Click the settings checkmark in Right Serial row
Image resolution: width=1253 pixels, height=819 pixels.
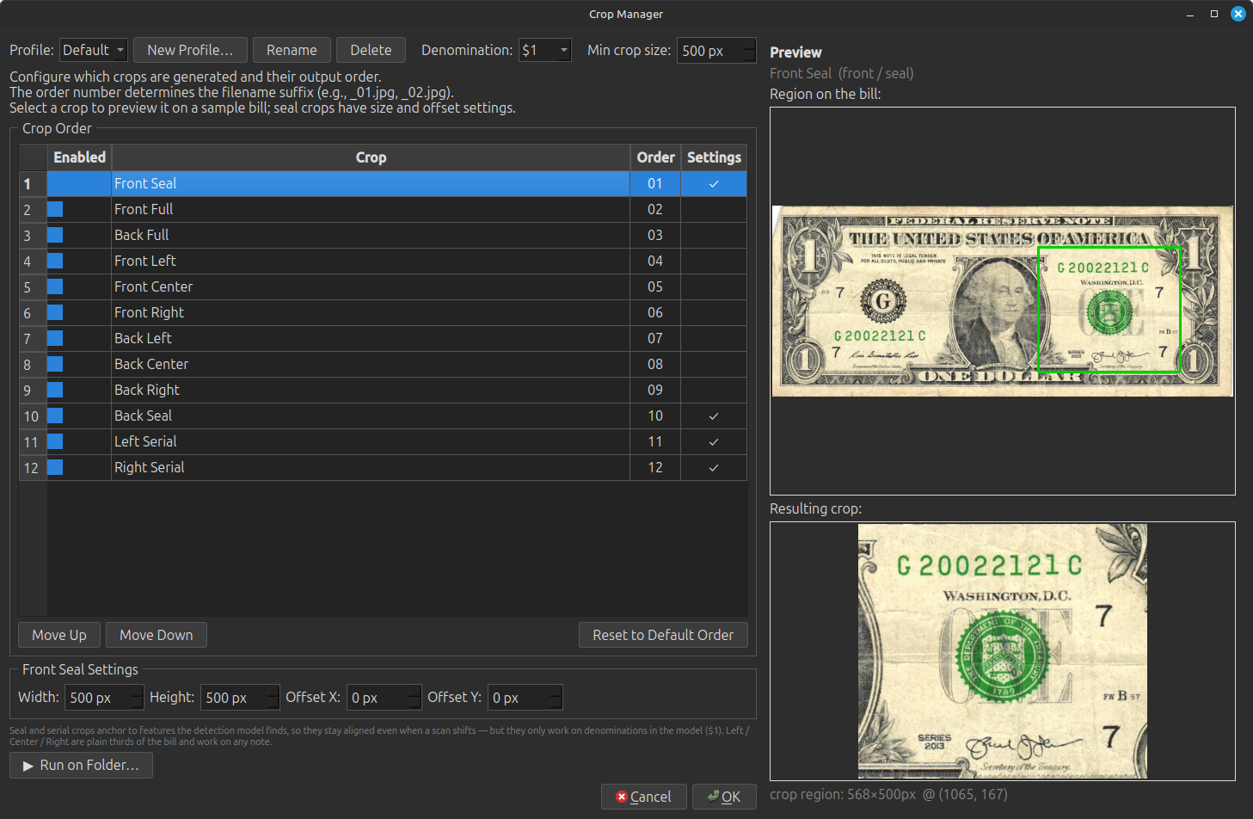coord(714,467)
